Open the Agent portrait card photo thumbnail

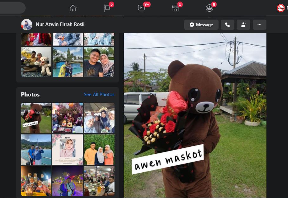pyautogui.click(x=68, y=150)
